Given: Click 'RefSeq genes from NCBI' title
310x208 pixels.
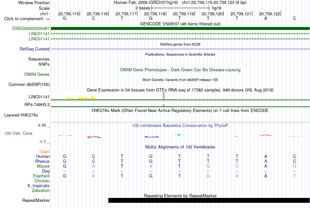Looking at the screenshot, I should click(180, 44).
